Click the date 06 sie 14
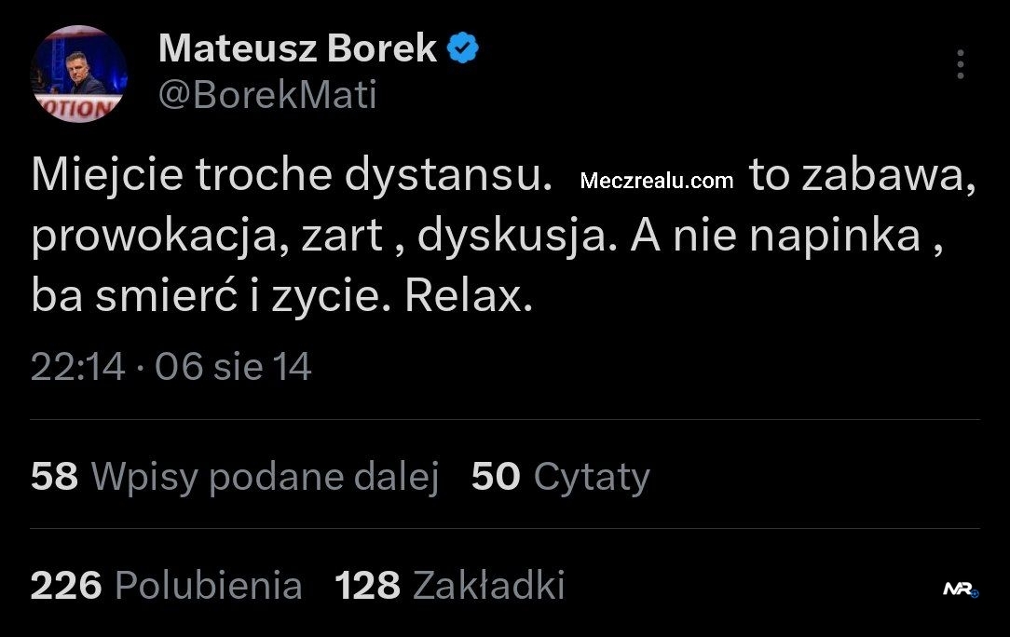1010x637 pixels. 233,367
